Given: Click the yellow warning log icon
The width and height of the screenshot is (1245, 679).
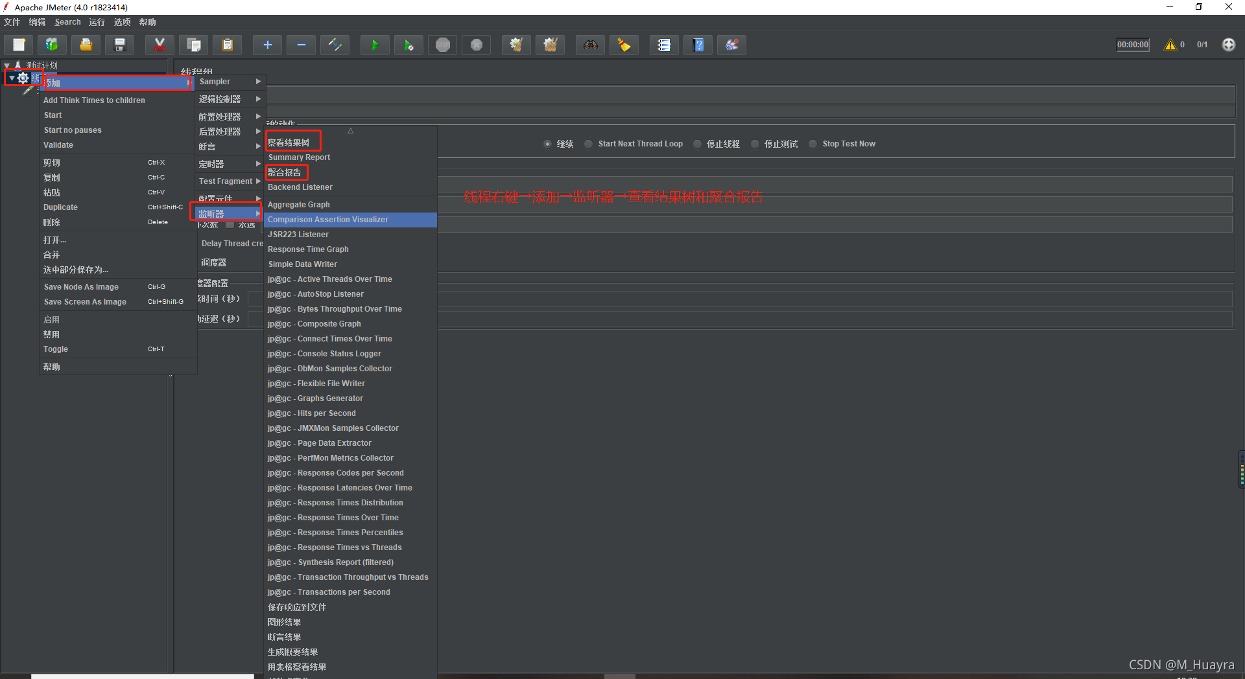Looking at the screenshot, I should 1170,45.
